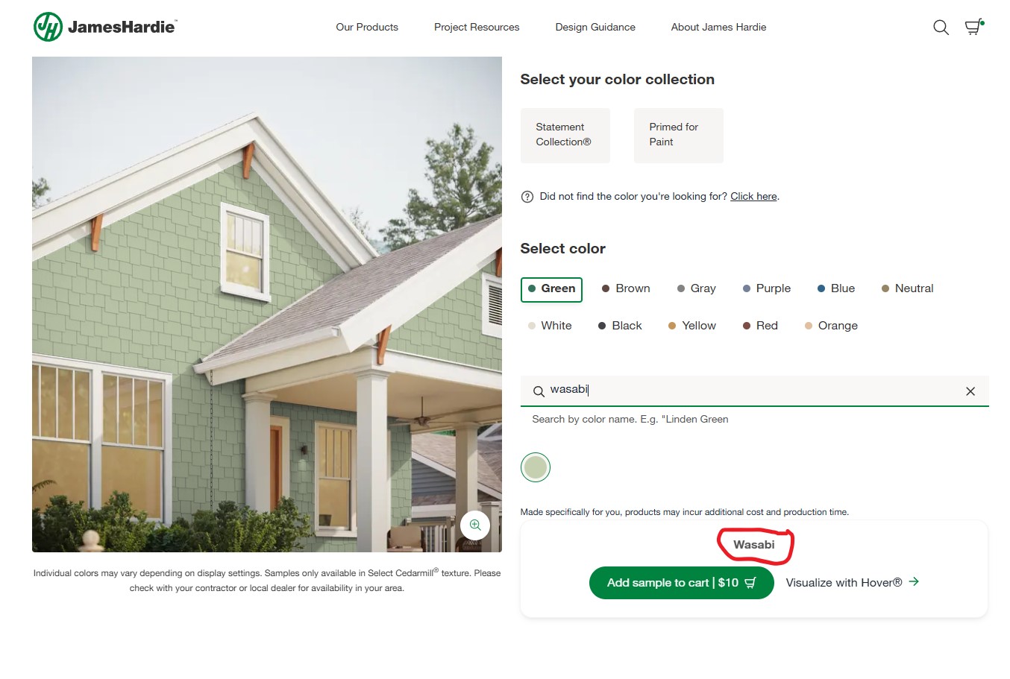This screenshot has width=1010, height=679.
Task: Expand the Project Resources menu
Action: coord(477,27)
